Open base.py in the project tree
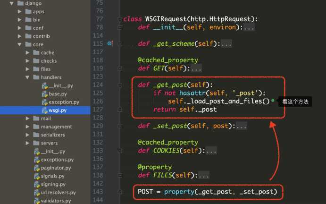 click(x=58, y=94)
